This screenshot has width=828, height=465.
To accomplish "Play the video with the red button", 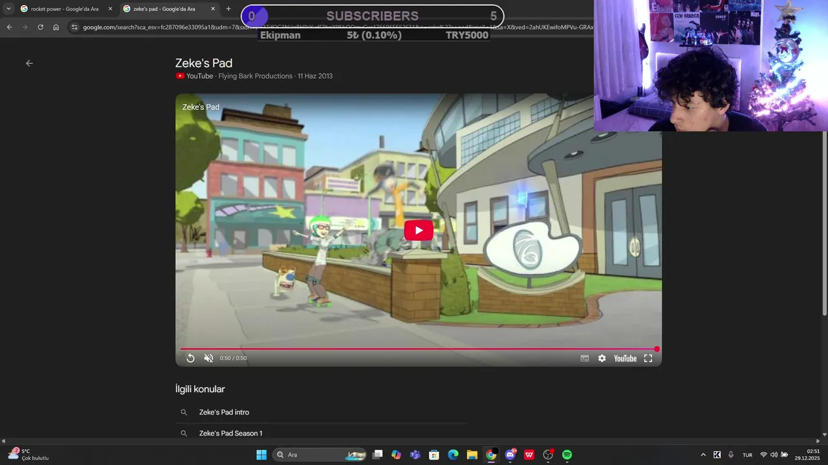I will click(419, 231).
